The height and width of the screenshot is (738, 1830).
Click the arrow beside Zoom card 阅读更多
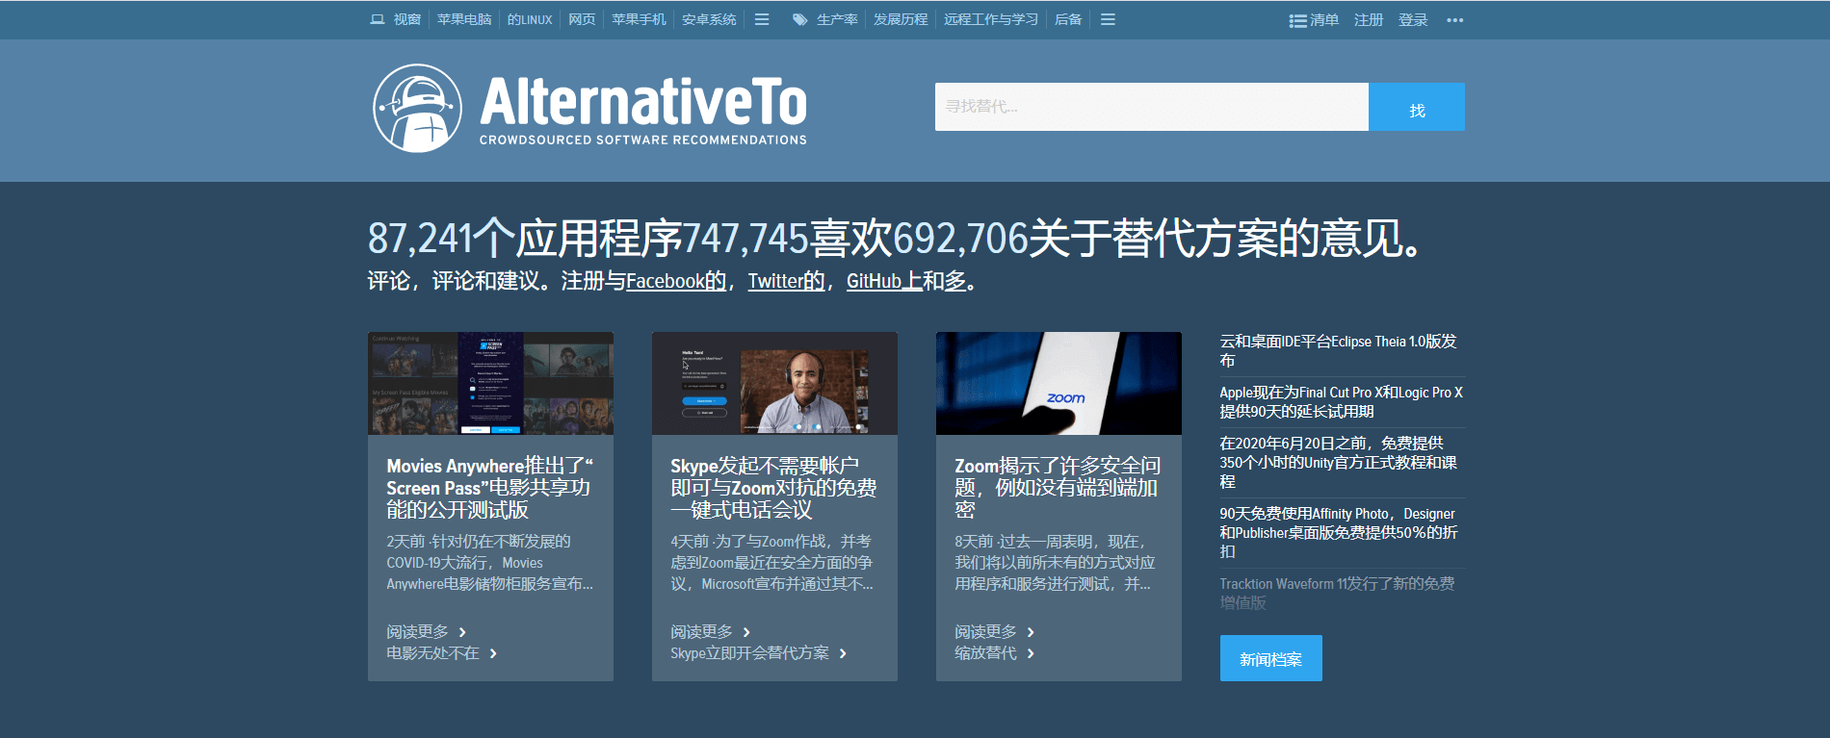pos(1031,632)
